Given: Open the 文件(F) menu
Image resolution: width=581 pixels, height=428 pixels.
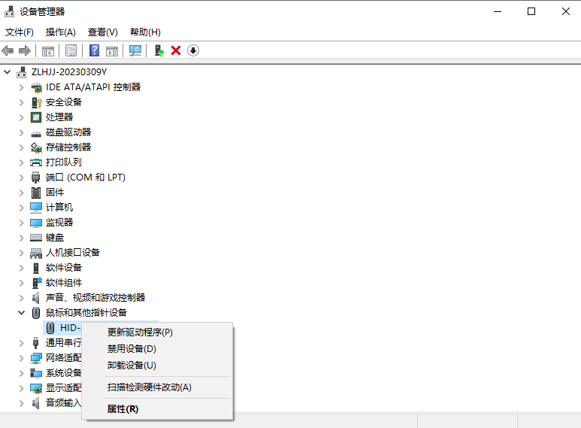Looking at the screenshot, I should [20, 32].
